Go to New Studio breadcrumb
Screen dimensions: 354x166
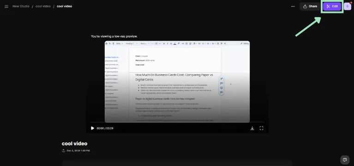click(x=21, y=6)
